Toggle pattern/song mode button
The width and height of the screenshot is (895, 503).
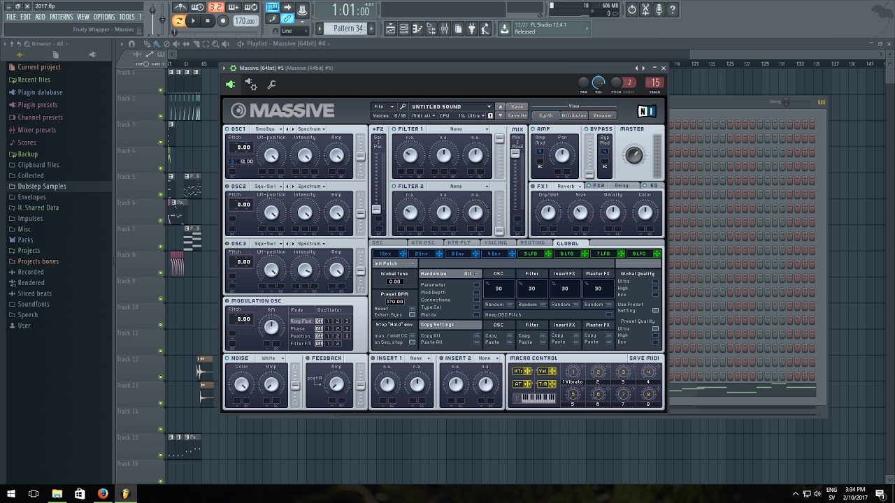coord(178,21)
